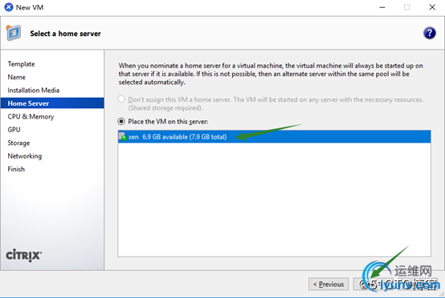The height and width of the screenshot is (298, 445).
Task: Click the wizard VM icon in header
Action: pyautogui.click(x=14, y=33)
